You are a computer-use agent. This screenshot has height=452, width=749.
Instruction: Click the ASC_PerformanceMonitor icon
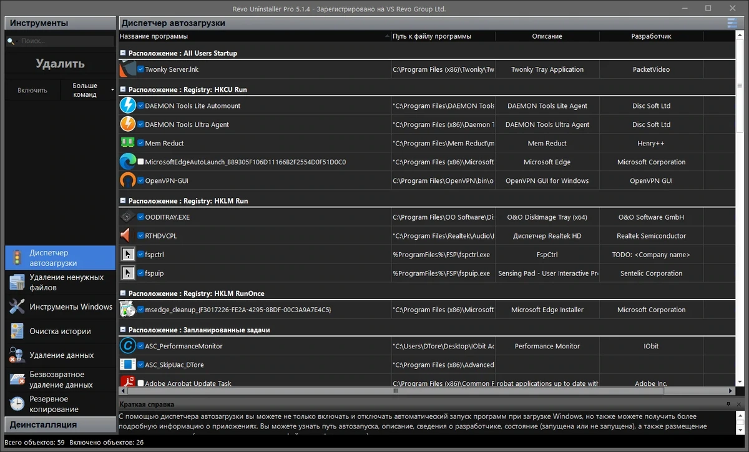pyautogui.click(x=127, y=346)
